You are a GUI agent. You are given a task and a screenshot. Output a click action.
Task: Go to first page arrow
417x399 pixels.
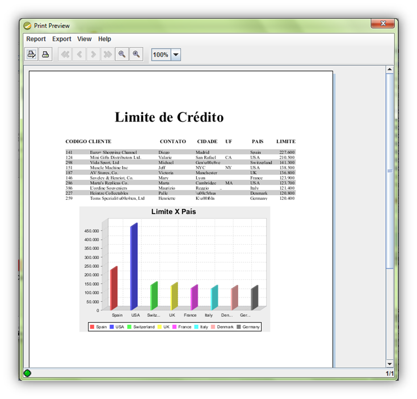coord(65,54)
